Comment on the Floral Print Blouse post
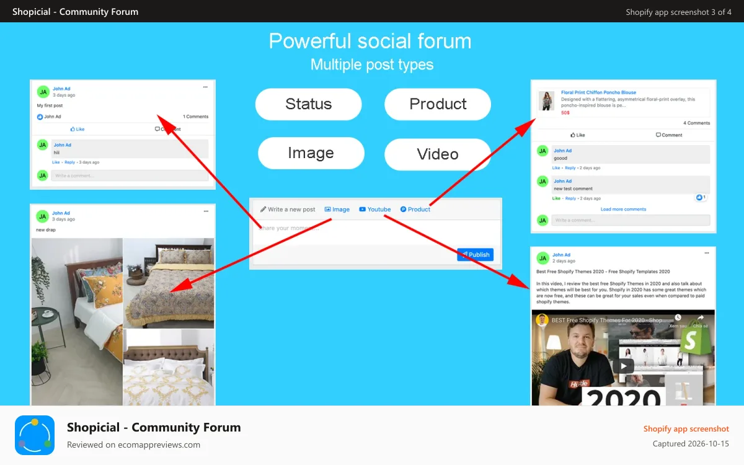 coord(669,135)
